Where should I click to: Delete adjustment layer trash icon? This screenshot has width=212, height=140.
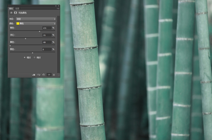(54, 75)
